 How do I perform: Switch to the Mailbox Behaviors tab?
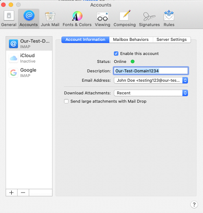131,40
